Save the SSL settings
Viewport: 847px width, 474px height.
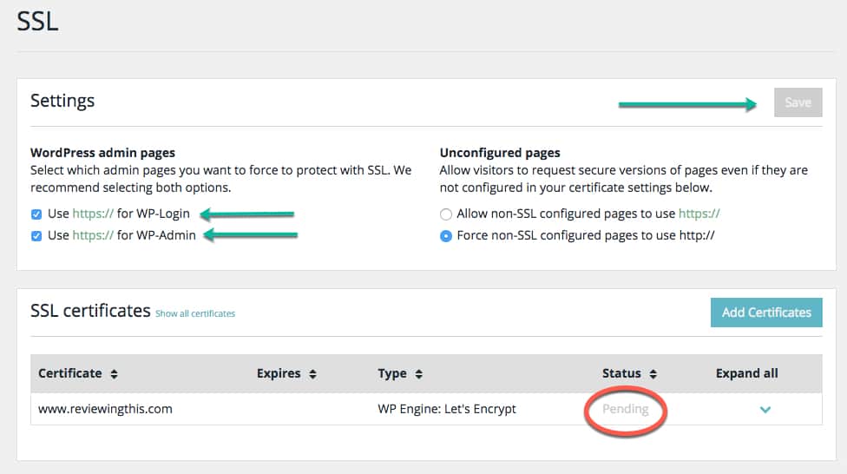(798, 102)
